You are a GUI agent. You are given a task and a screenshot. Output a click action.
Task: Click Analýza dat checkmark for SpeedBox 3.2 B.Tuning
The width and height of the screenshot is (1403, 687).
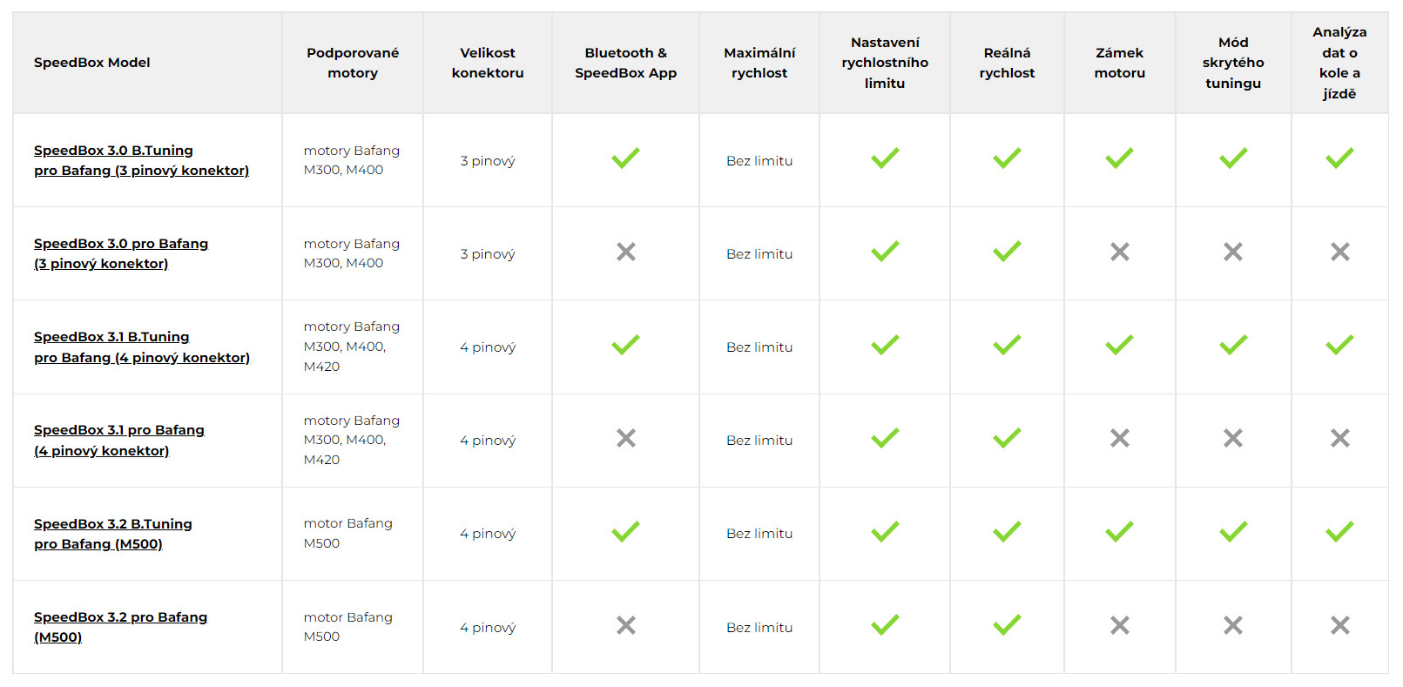point(1339,531)
